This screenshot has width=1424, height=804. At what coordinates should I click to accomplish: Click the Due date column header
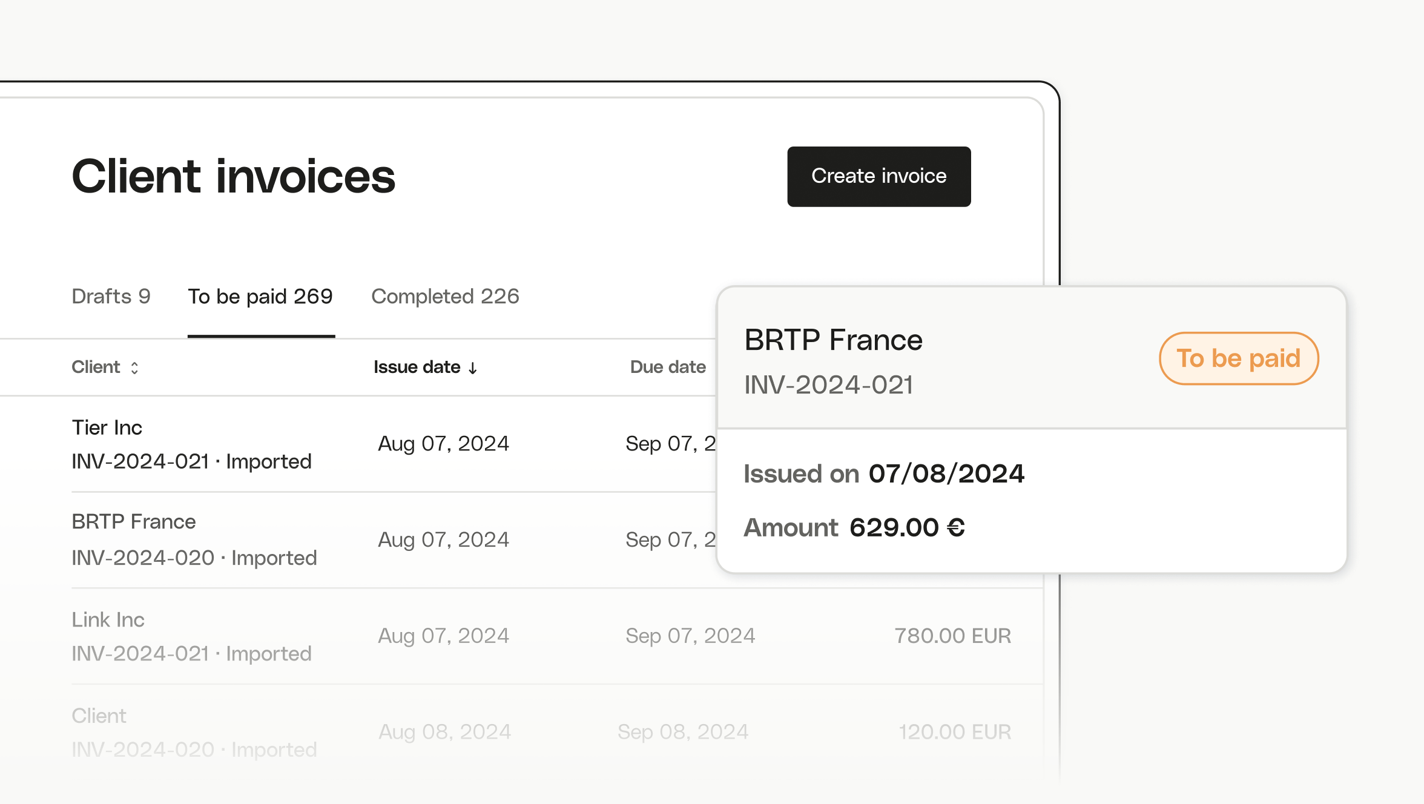click(x=668, y=367)
